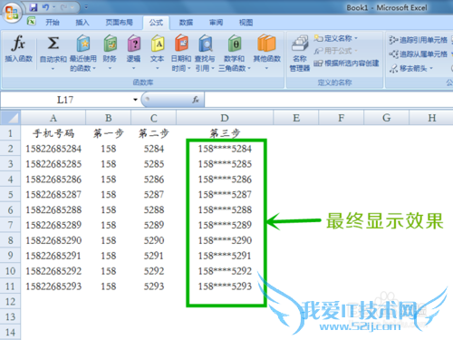Click cell with 15822685293
453x340 pixels.
[x=53, y=287]
